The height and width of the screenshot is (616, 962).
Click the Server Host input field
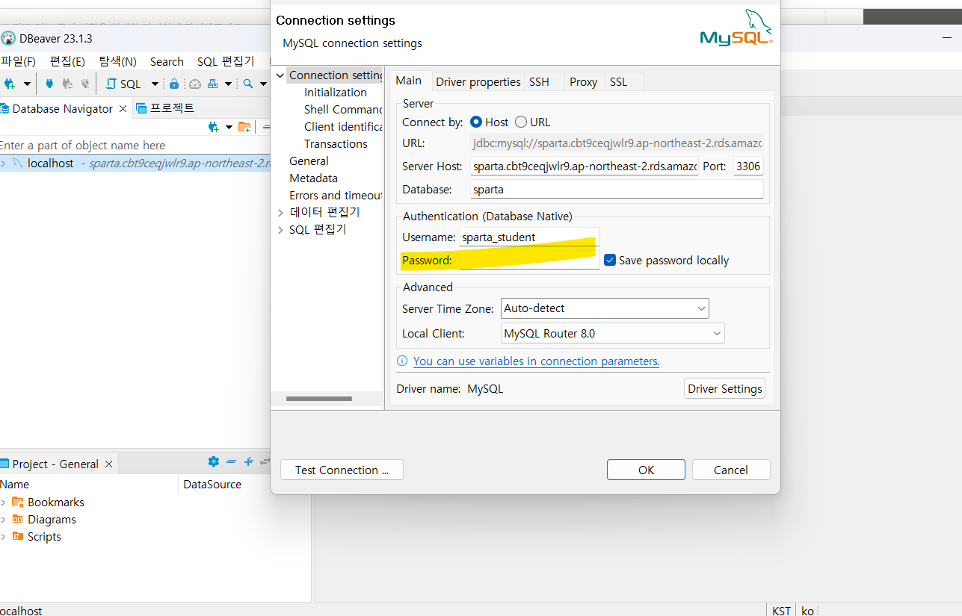point(585,166)
